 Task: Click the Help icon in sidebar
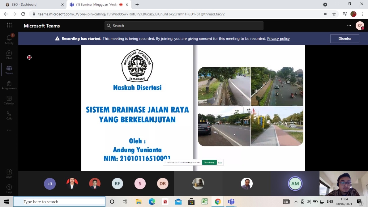(9, 188)
